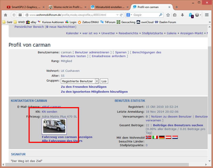
Task: Close the Miniaturbild einstellen tab
Action: click(128, 7)
